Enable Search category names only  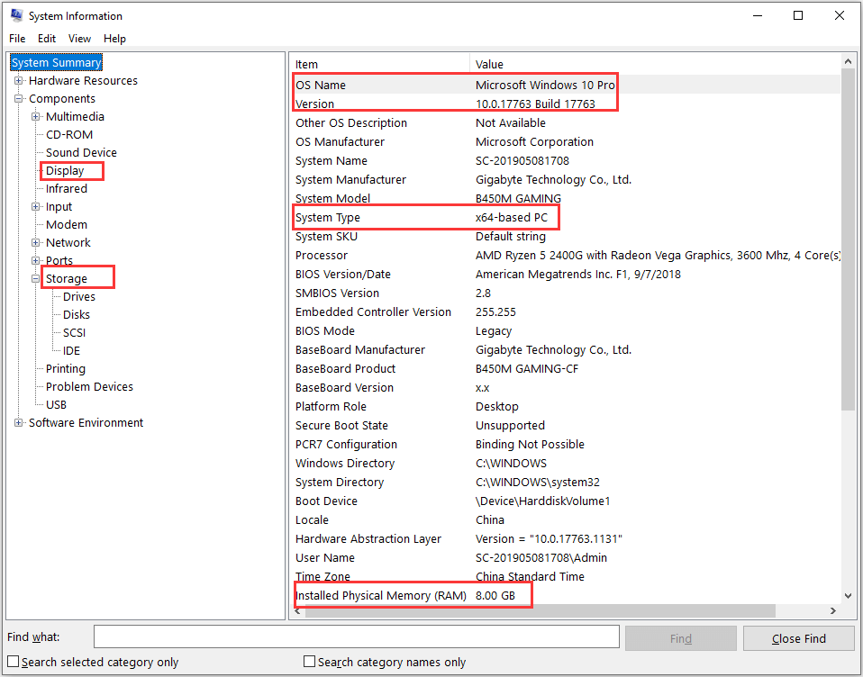[x=309, y=662]
